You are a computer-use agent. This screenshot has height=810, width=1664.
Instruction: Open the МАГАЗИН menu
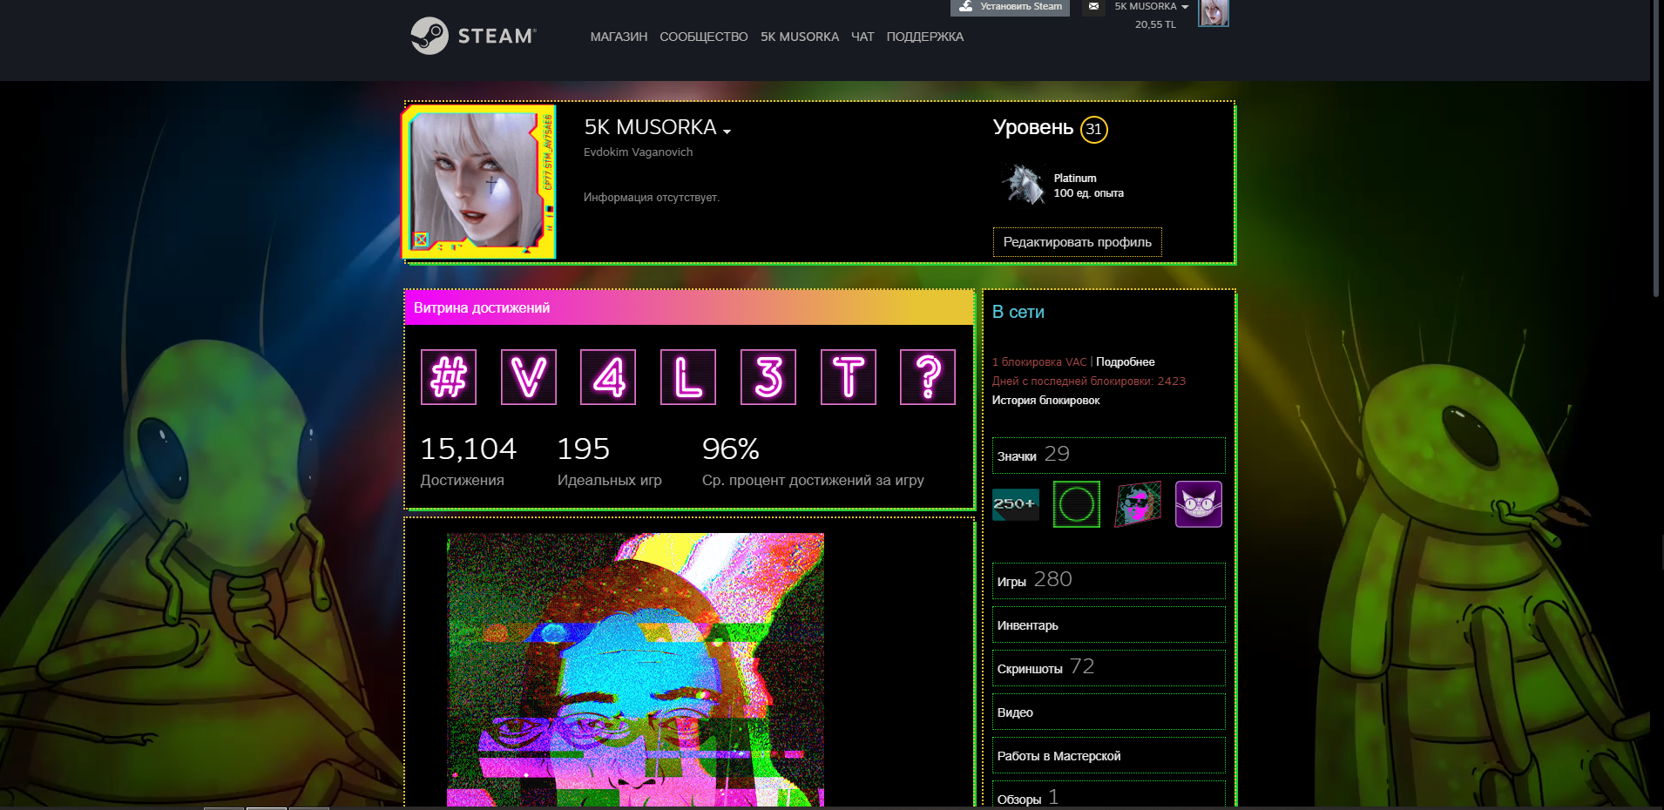pos(619,37)
